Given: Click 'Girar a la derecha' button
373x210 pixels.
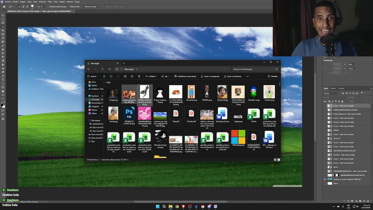Looking at the screenshot, I should [x=232, y=76].
